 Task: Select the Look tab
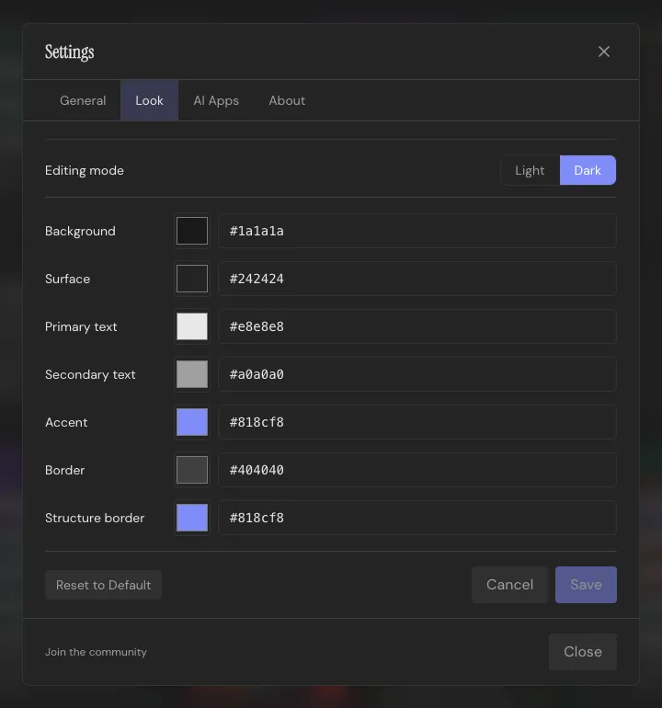[150, 100]
